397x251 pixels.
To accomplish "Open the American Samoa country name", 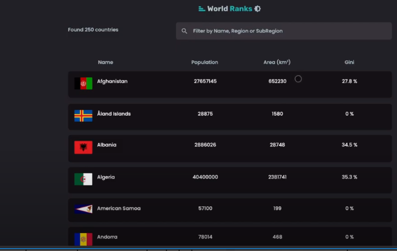I will 119,208.
